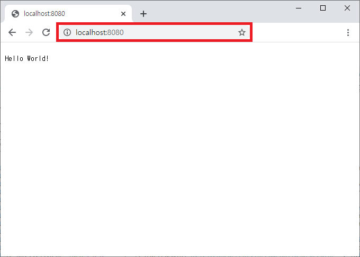
Task: Close the localhost:8080 tab
Action: [x=123, y=14]
